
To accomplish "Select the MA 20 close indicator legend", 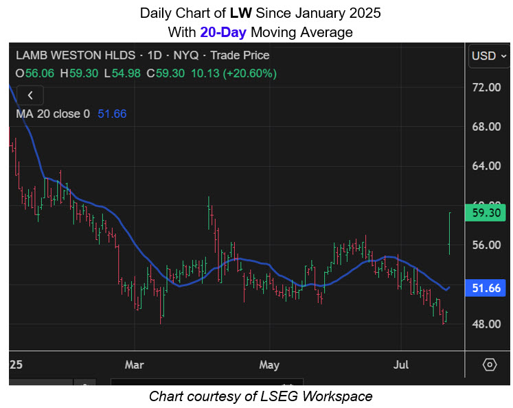I will point(53,114).
